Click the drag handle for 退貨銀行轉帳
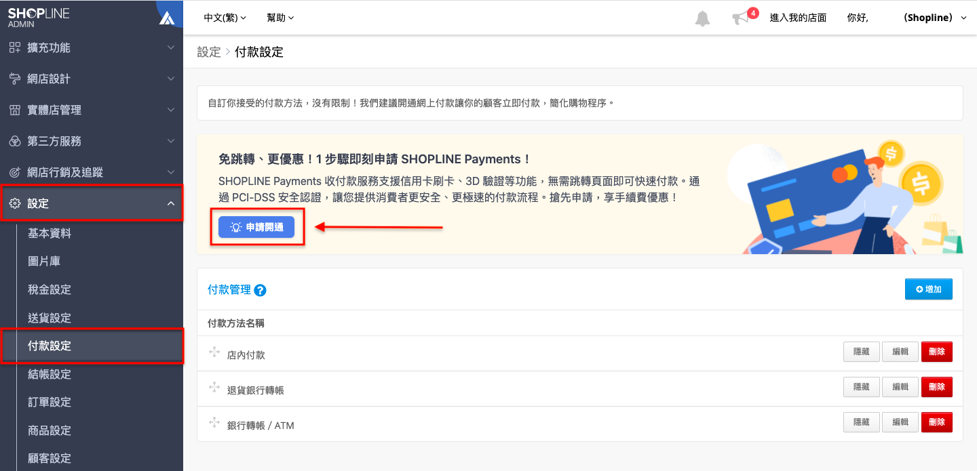Image resolution: width=977 pixels, height=471 pixels. click(x=214, y=388)
